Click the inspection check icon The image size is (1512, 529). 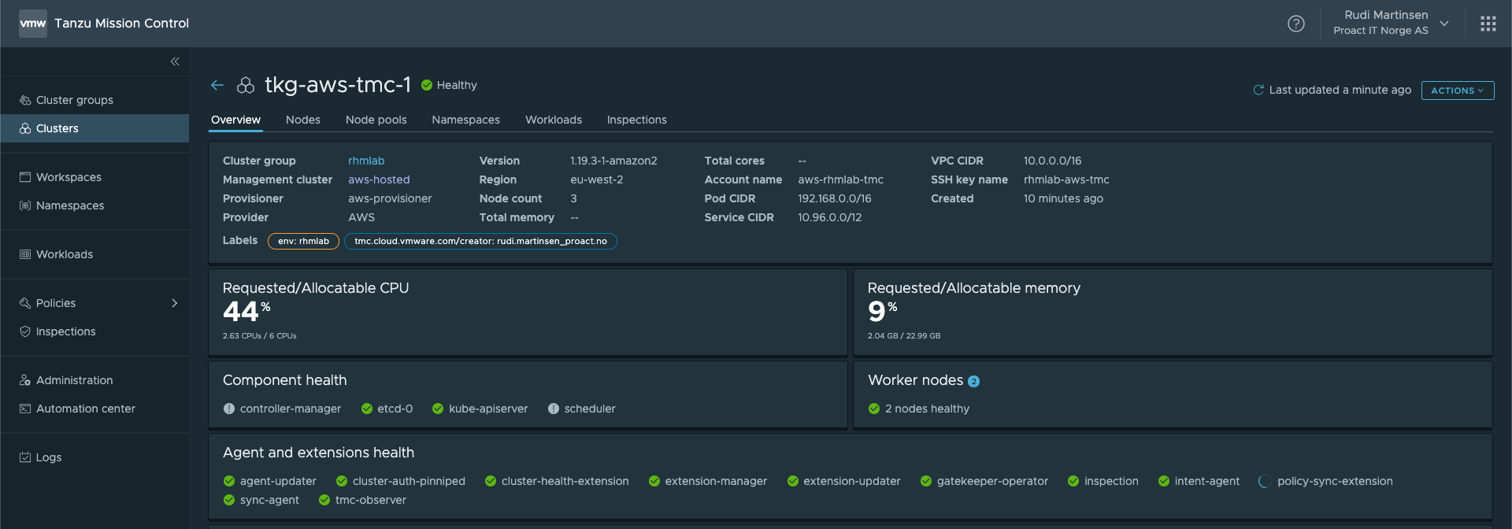pyautogui.click(x=1073, y=481)
